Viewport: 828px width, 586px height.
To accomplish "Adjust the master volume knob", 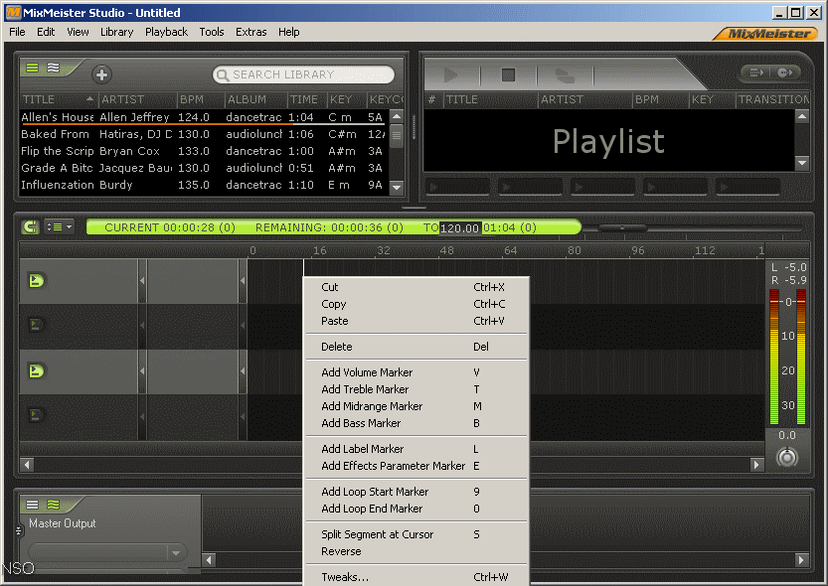I will tap(787, 457).
